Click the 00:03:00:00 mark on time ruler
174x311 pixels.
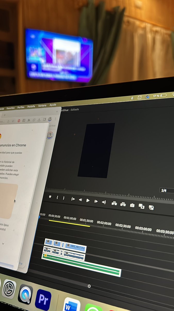pyautogui.click(x=143, y=229)
